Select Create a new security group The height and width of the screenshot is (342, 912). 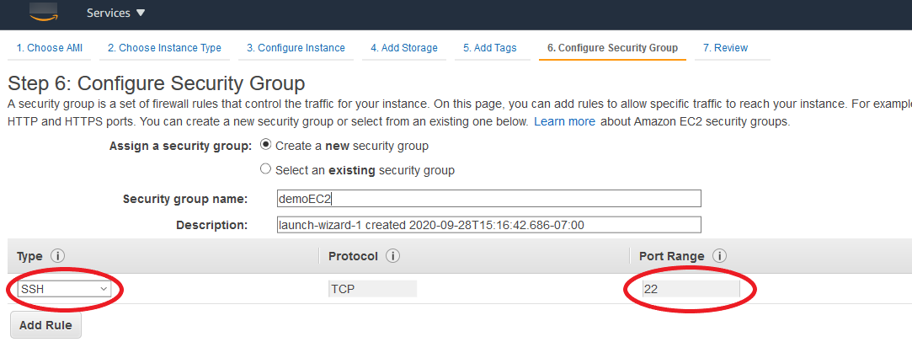266,145
